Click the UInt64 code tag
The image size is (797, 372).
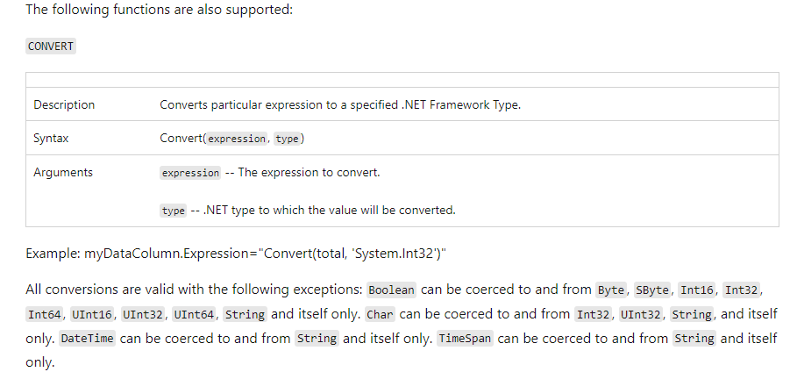pyautogui.click(x=194, y=314)
